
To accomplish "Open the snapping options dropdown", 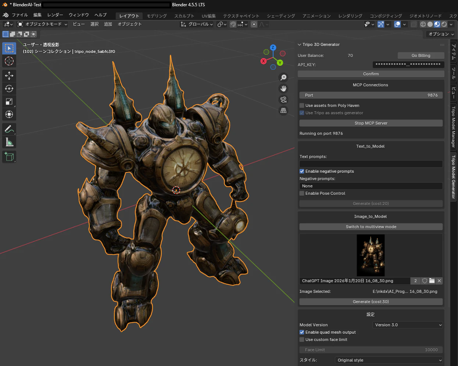I will [x=243, y=24].
